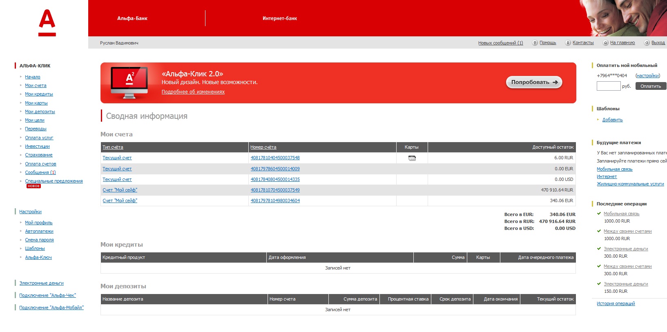Screen dimensions: 667x332
Task: Select Мои кредиты in the sidebar
Action: point(39,94)
